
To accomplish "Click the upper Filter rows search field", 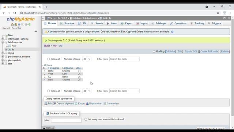I will point(124,59).
